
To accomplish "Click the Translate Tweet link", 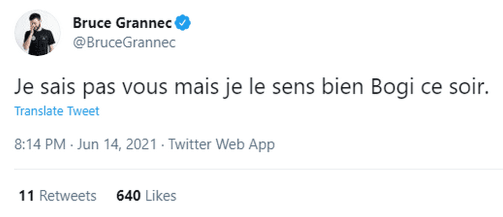I will [x=57, y=111].
